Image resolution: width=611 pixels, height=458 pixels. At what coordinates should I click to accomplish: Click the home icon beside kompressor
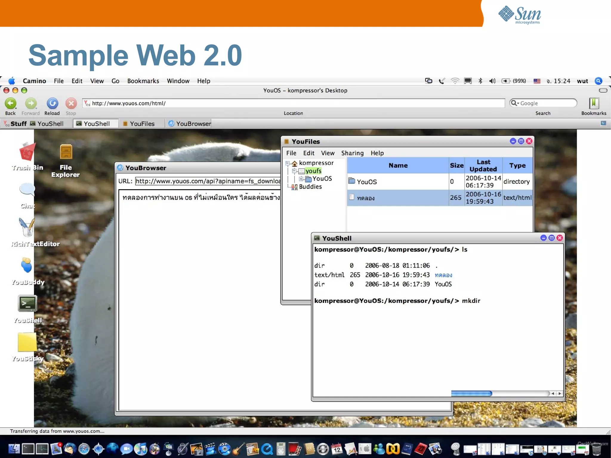294,164
